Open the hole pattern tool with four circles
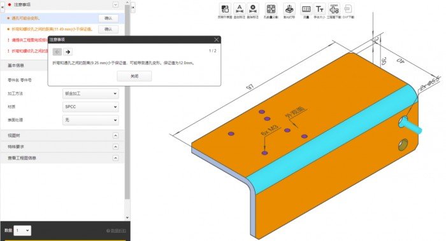This screenshot has width=446, height=241. pos(271,9)
